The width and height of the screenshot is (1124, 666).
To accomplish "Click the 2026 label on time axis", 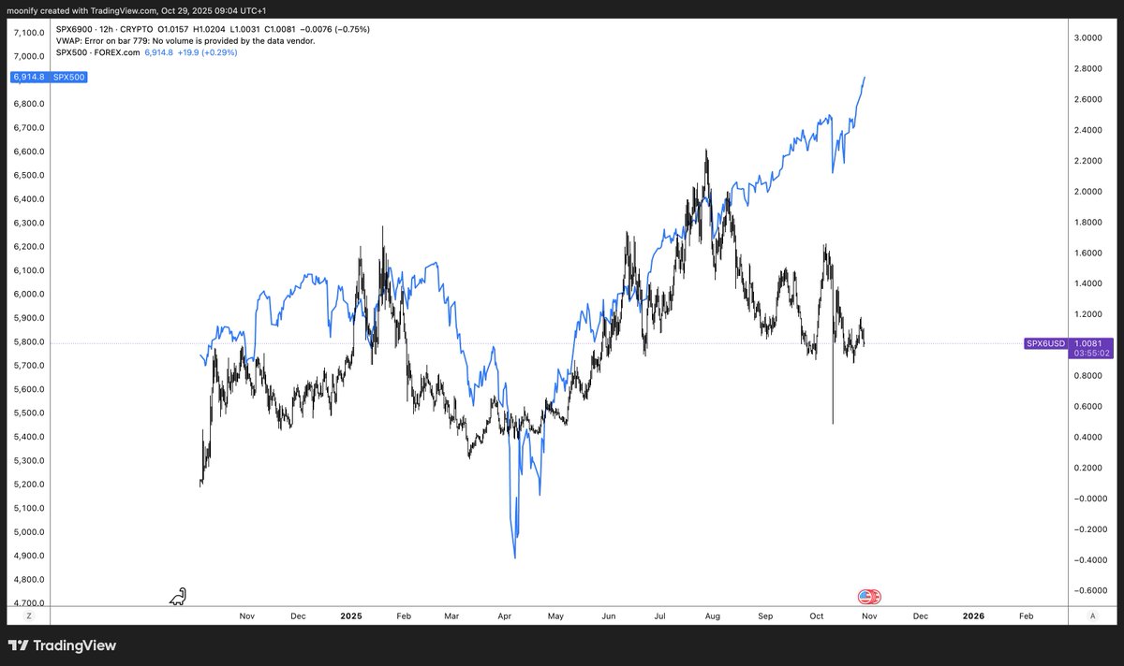I will click(974, 616).
